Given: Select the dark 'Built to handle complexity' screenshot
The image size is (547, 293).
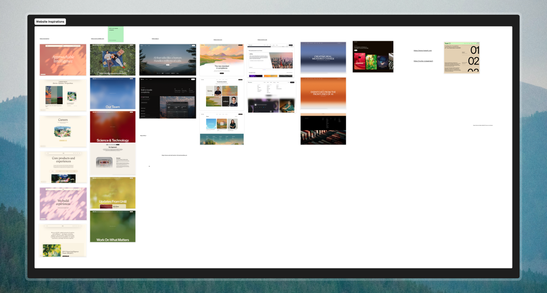Looking at the screenshot, I should coord(168,98).
